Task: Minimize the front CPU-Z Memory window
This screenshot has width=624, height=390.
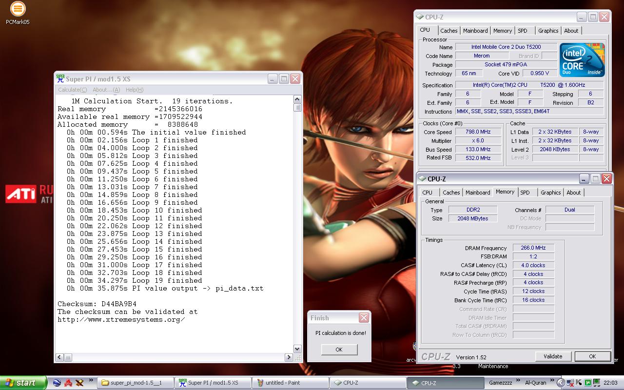Action: click(584, 179)
